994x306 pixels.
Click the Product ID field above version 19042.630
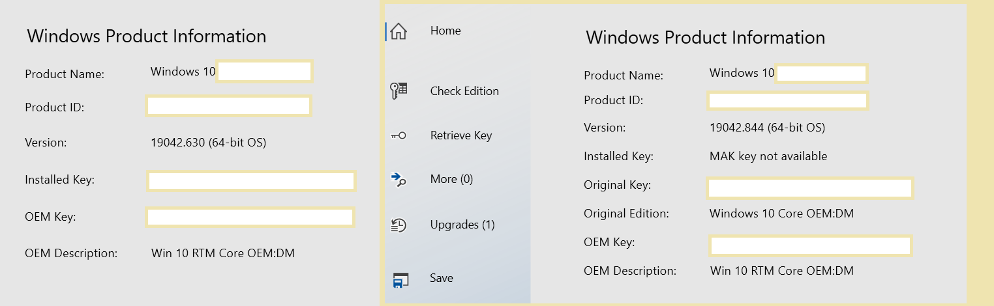click(228, 106)
